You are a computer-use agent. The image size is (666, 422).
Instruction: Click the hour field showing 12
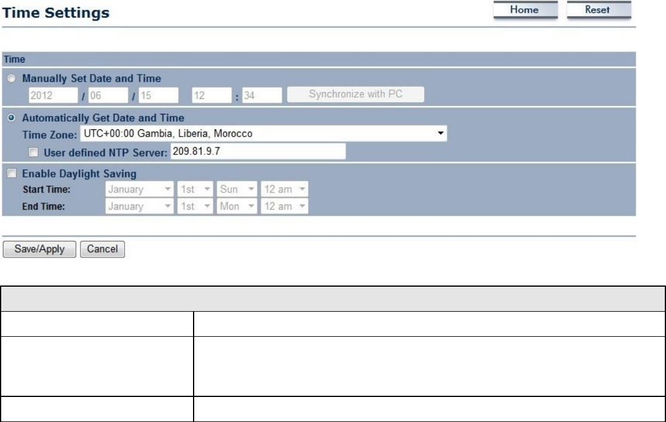click(211, 95)
